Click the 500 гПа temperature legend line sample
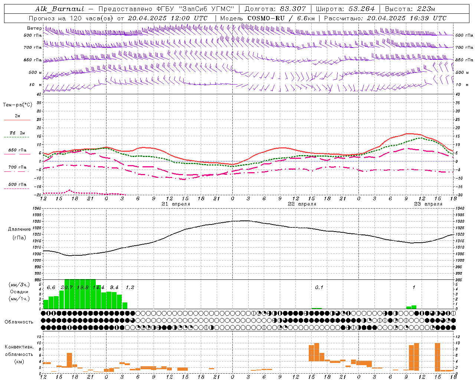Viewport: 475px width, 380px height. 17,189
